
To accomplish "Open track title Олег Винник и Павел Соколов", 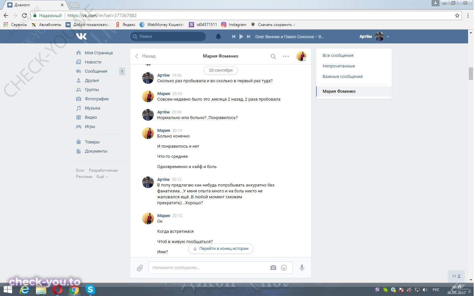I will pyautogui.click(x=289, y=37).
